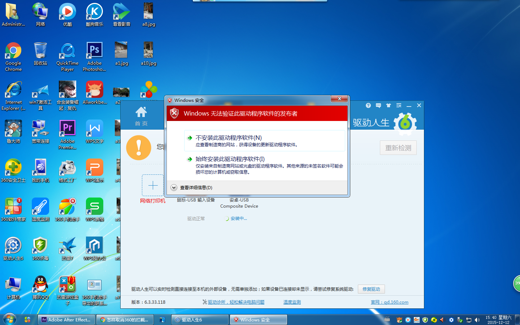Image resolution: width=520 pixels, height=325 pixels.
Task: Open the 网络 network desktop icon
Action: [x=40, y=15]
